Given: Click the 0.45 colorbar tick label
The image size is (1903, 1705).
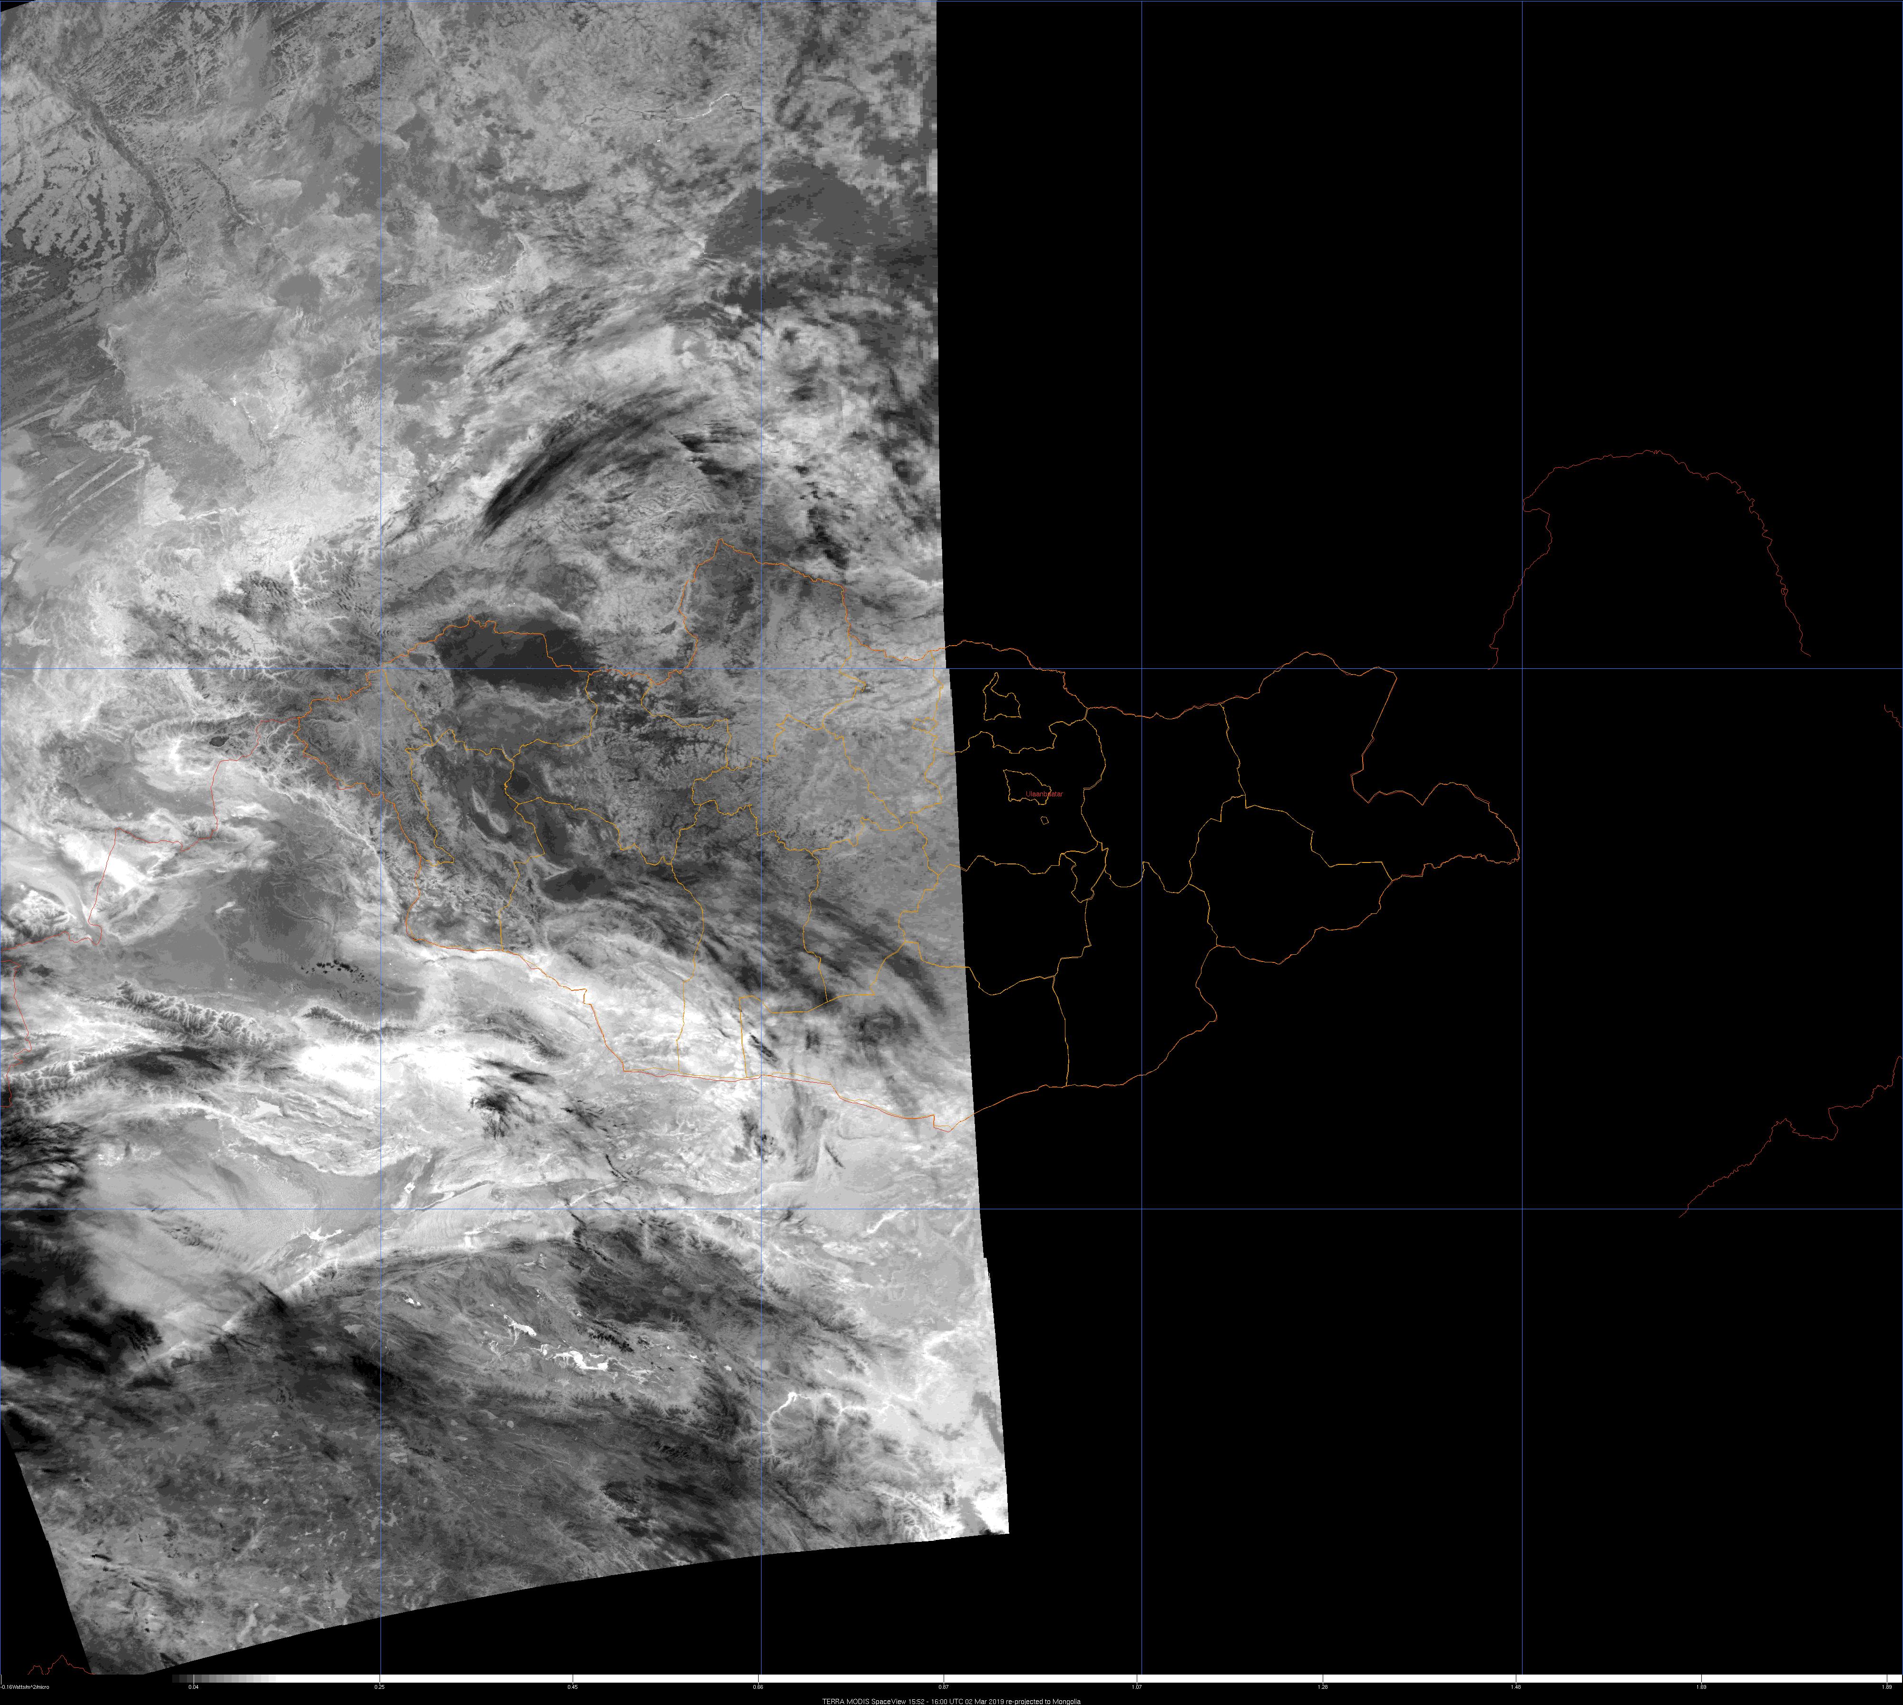Looking at the screenshot, I should (571, 1687).
